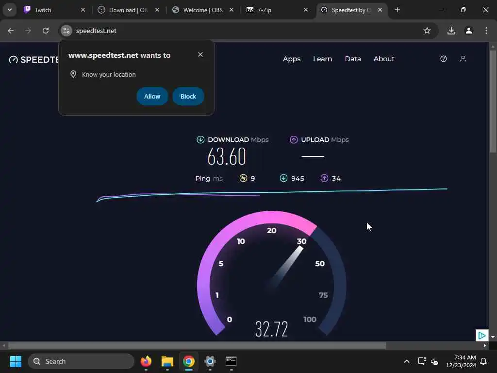Block the location permission request
This screenshot has width=497, height=373.
[188, 96]
